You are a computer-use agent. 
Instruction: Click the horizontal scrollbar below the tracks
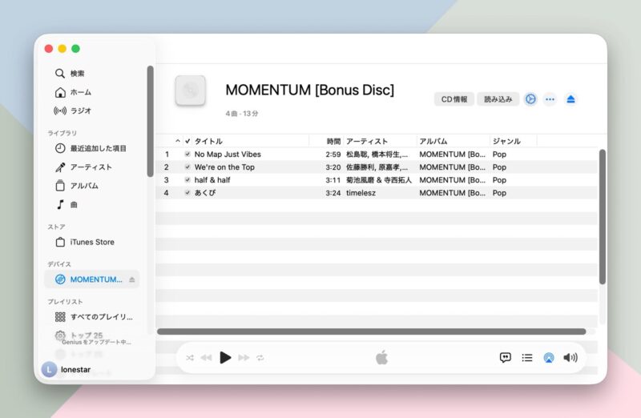pyautogui.click(x=372, y=332)
